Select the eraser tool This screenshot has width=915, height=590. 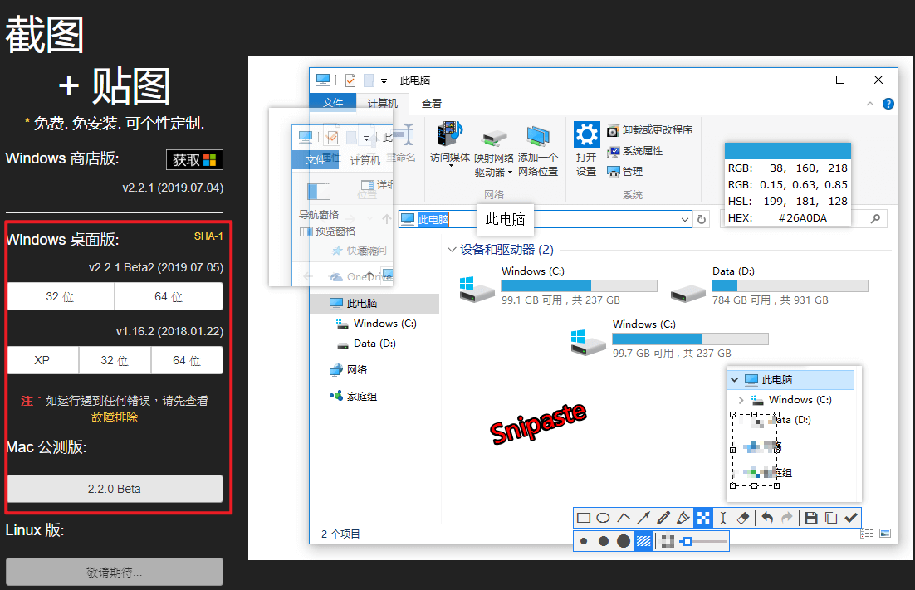tap(742, 517)
